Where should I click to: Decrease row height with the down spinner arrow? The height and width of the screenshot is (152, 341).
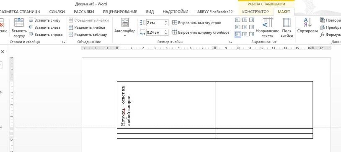166,24
